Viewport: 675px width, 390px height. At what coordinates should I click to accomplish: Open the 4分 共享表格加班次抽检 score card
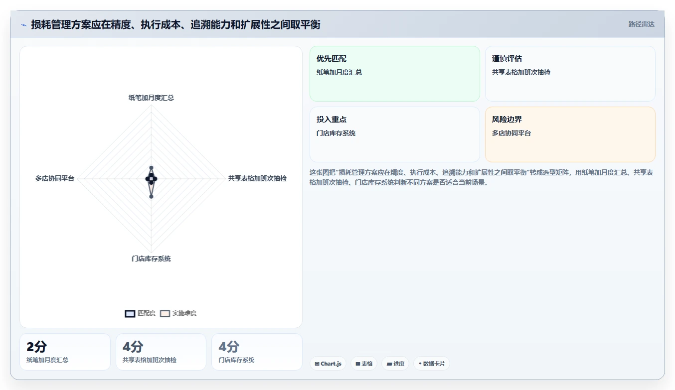pos(161,352)
